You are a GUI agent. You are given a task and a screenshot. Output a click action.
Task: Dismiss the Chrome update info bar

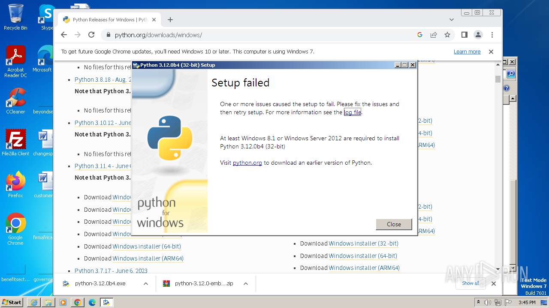491,52
